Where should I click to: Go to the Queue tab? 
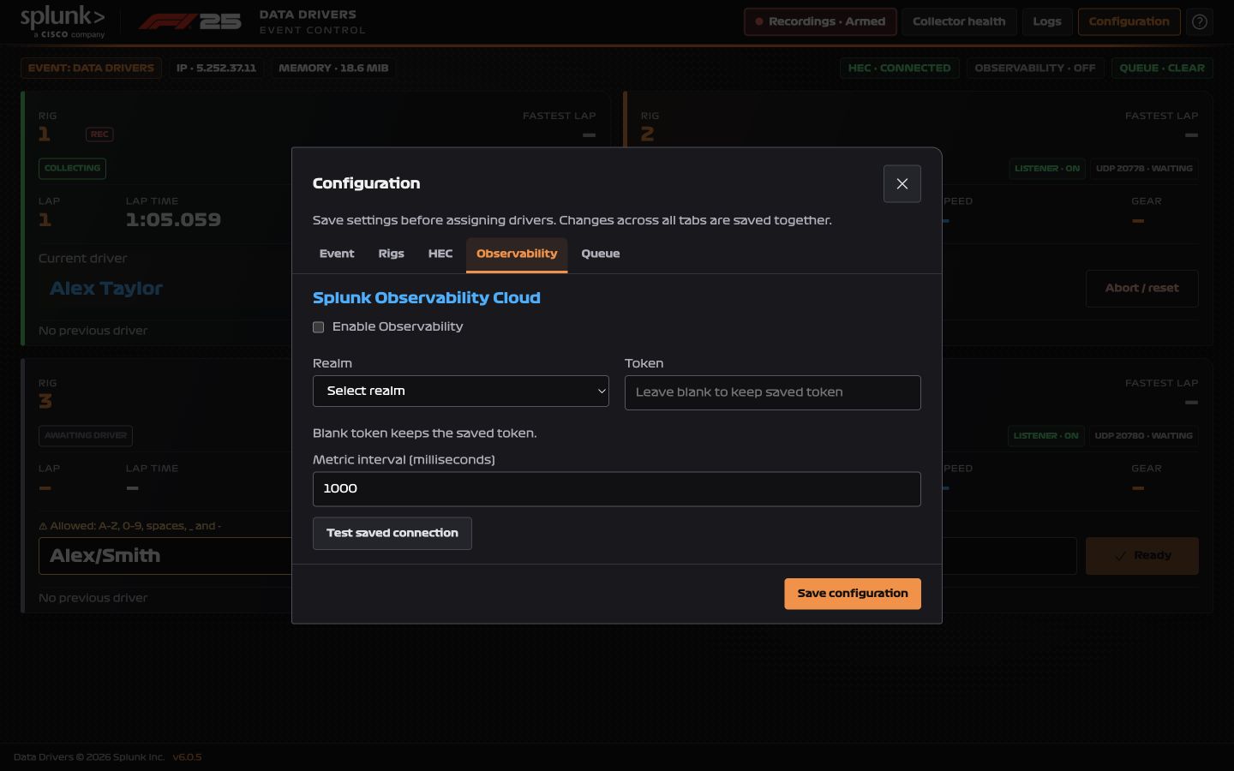(601, 254)
